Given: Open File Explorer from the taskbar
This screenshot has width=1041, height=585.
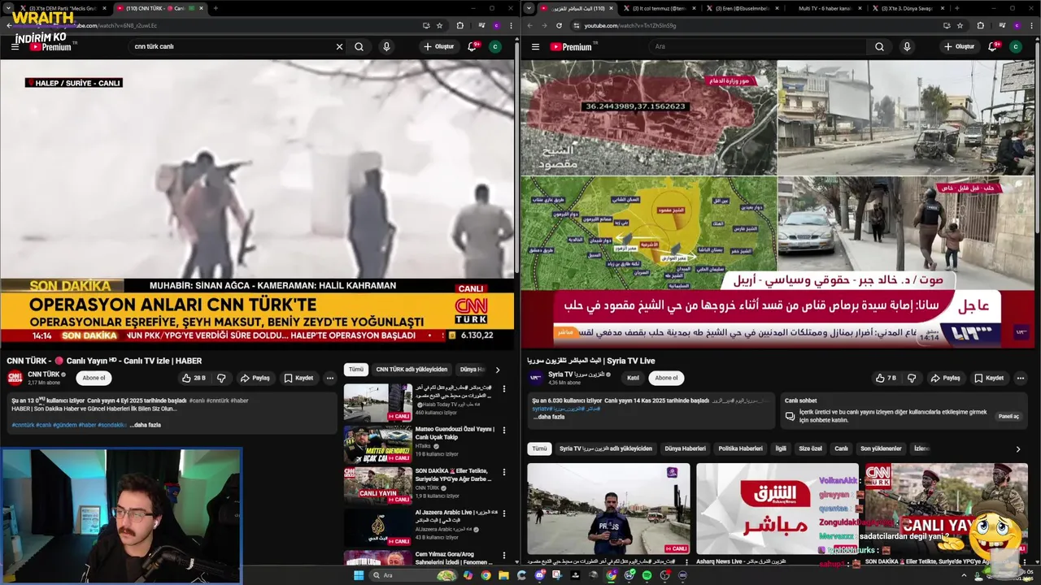Looking at the screenshot, I should pyautogui.click(x=503, y=575).
